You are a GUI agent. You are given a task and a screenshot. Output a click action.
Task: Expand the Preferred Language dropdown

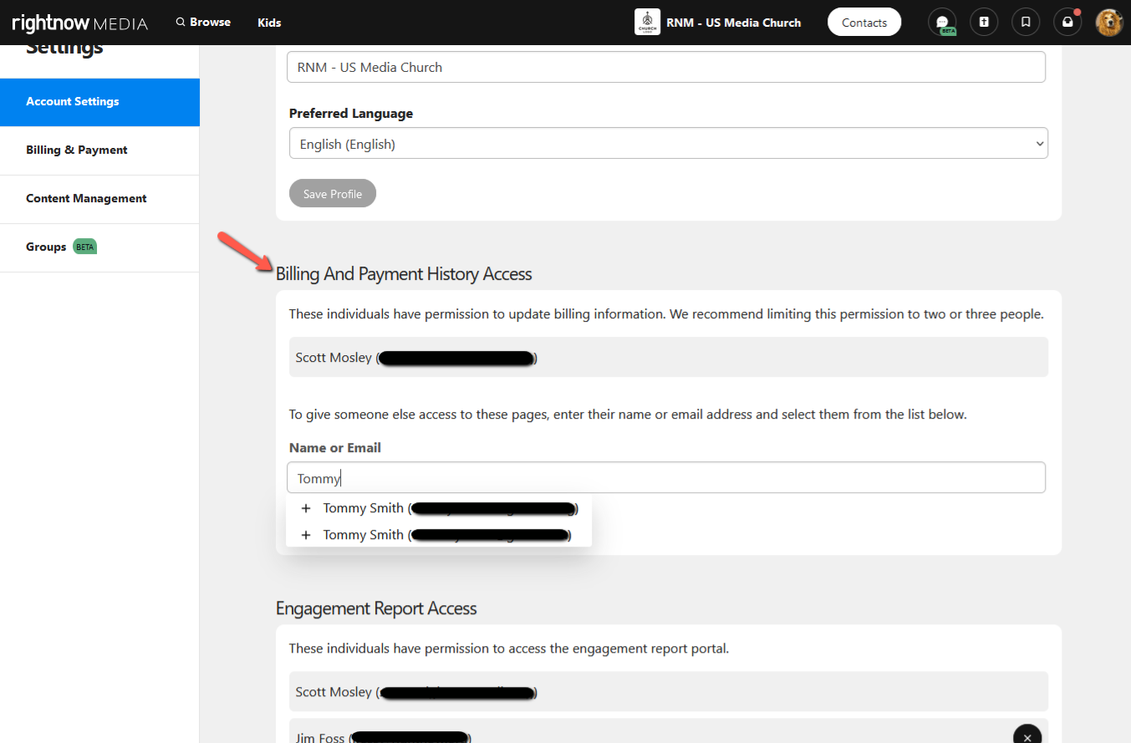click(668, 144)
